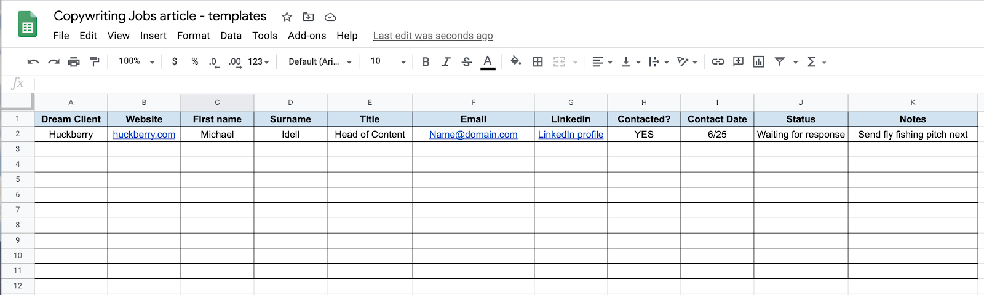Click the insert chart icon
The image size is (984, 295).
click(x=758, y=61)
